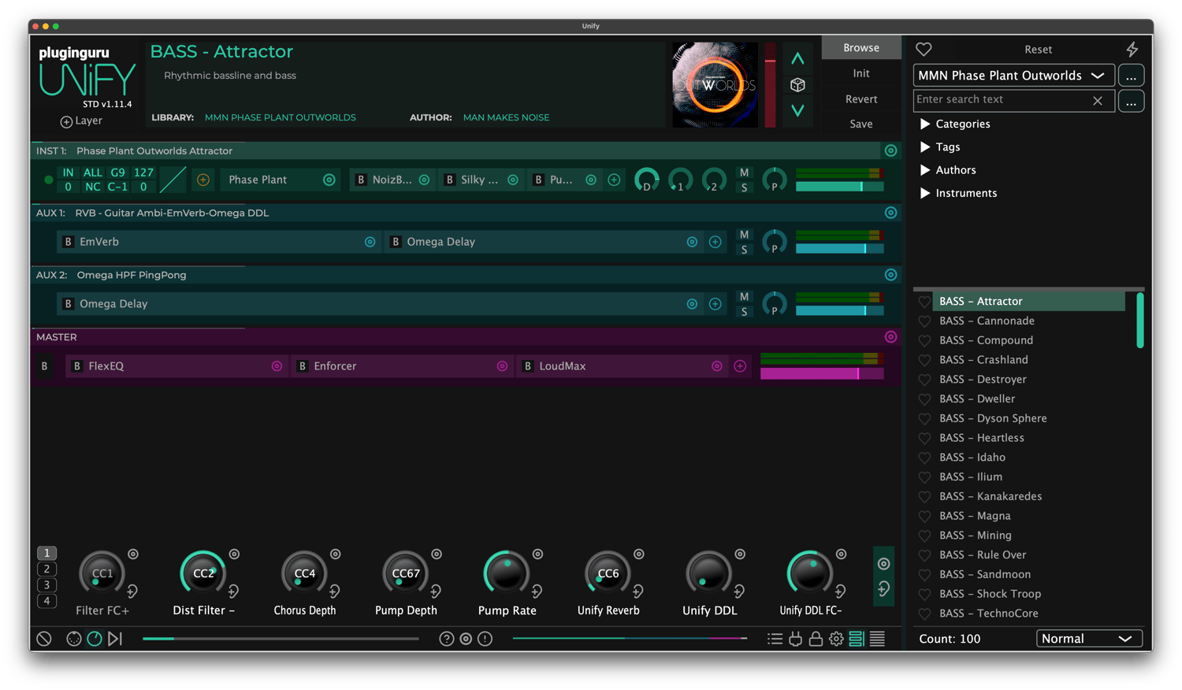The image size is (1182, 690).
Task: Expand the Instruments filter
Action: coord(925,193)
